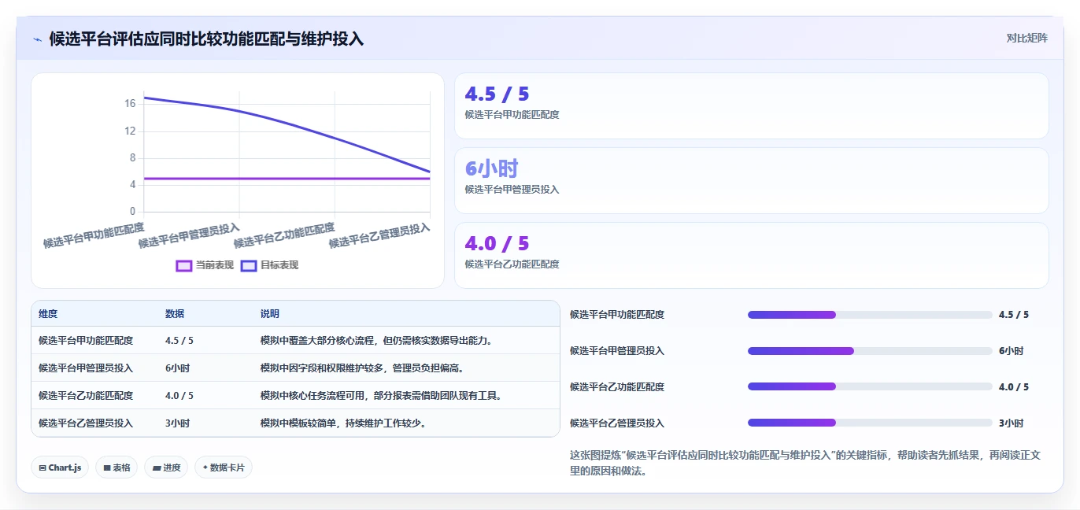Click the 表格 tag icon
The image size is (1080, 510).
[106, 468]
